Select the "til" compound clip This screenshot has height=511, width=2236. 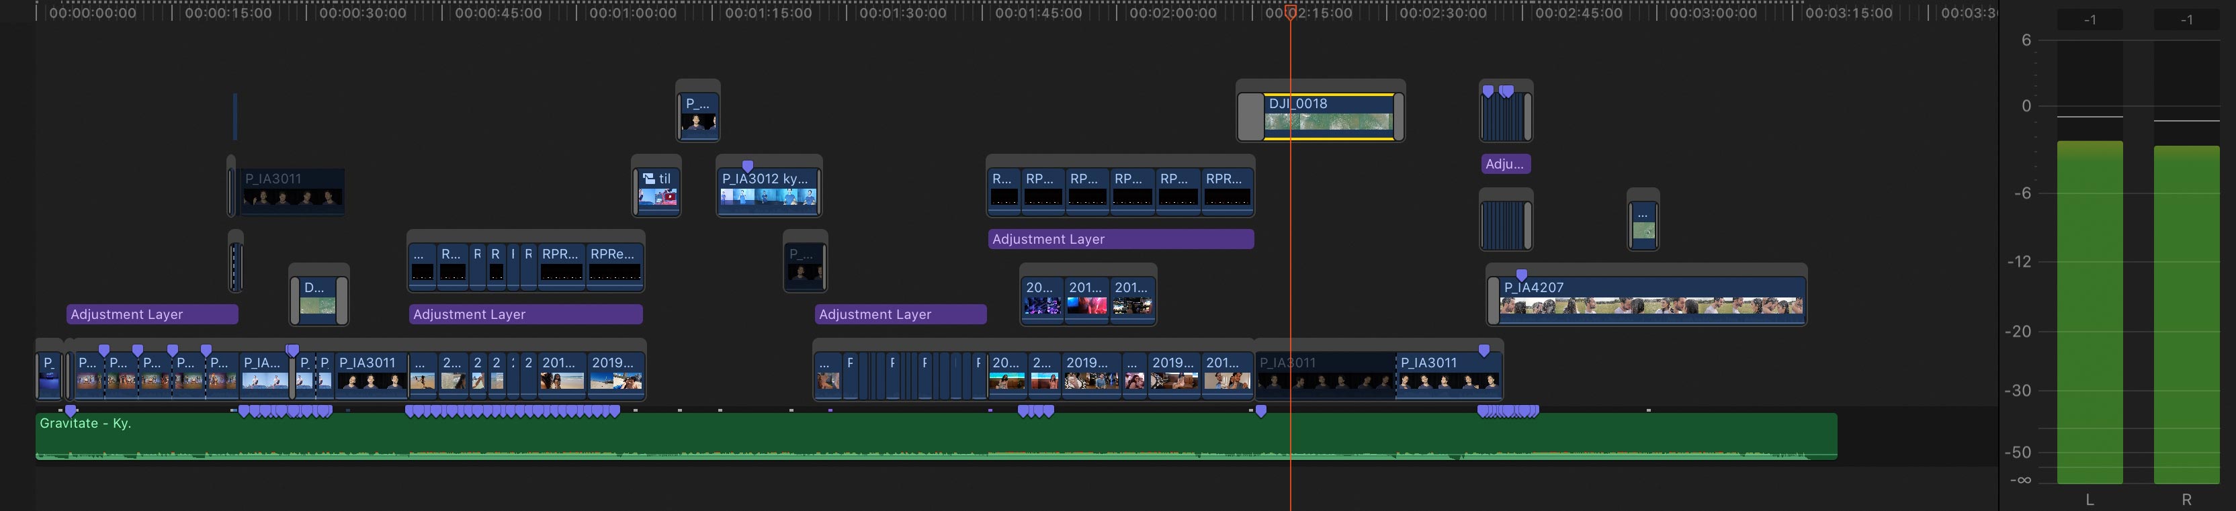[659, 191]
